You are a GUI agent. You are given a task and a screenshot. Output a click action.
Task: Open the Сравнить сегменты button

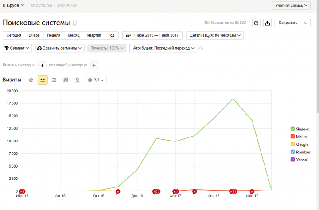pos(60,48)
